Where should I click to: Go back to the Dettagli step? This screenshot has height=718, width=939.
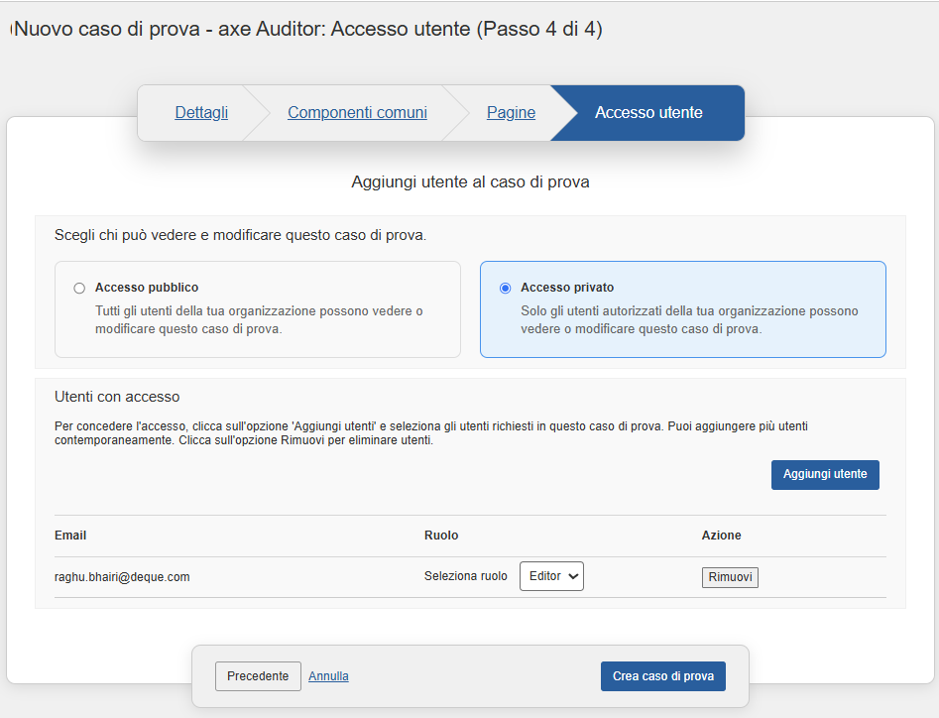pyautogui.click(x=201, y=113)
